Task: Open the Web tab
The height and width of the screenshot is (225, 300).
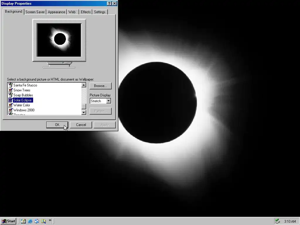Action: (72, 12)
